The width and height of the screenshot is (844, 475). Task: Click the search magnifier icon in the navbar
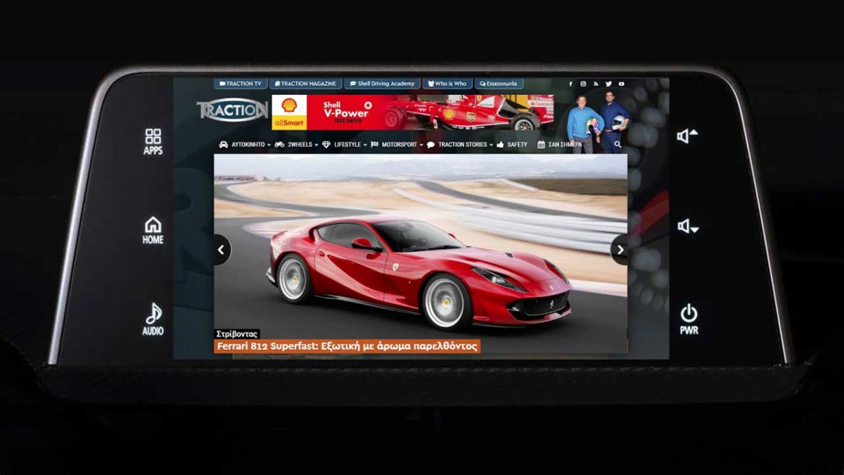point(618,144)
